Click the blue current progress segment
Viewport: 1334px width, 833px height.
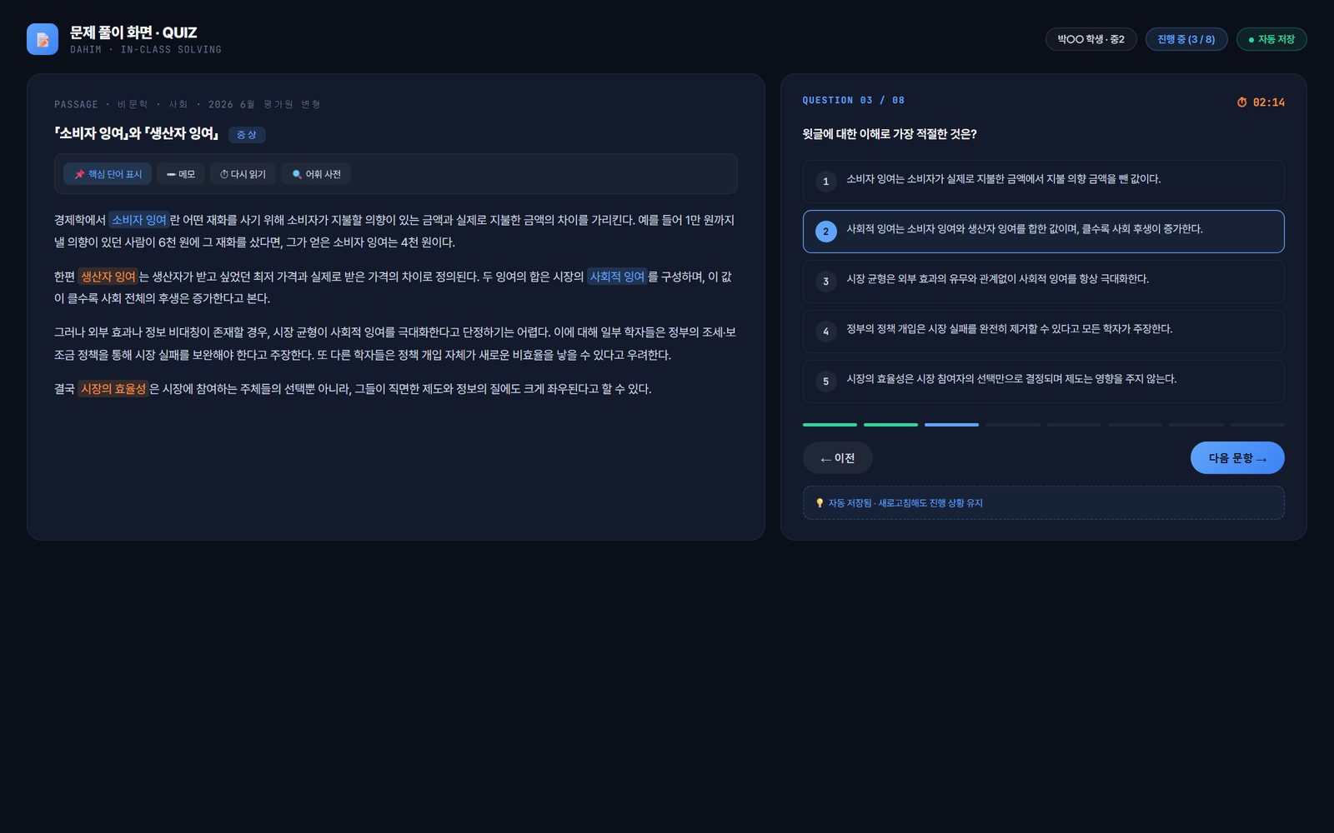point(951,425)
